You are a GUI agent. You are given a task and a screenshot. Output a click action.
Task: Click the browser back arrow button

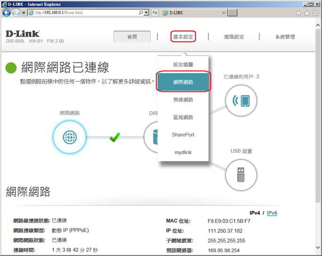[x=7, y=13]
